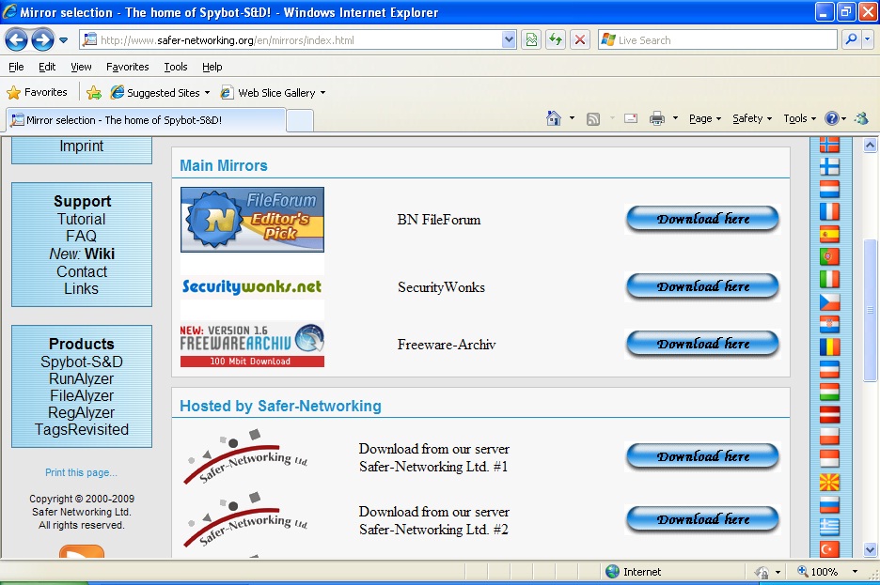This screenshot has height=585, width=880.
Task: Open the Tools menu in menu bar
Action: pyautogui.click(x=176, y=67)
